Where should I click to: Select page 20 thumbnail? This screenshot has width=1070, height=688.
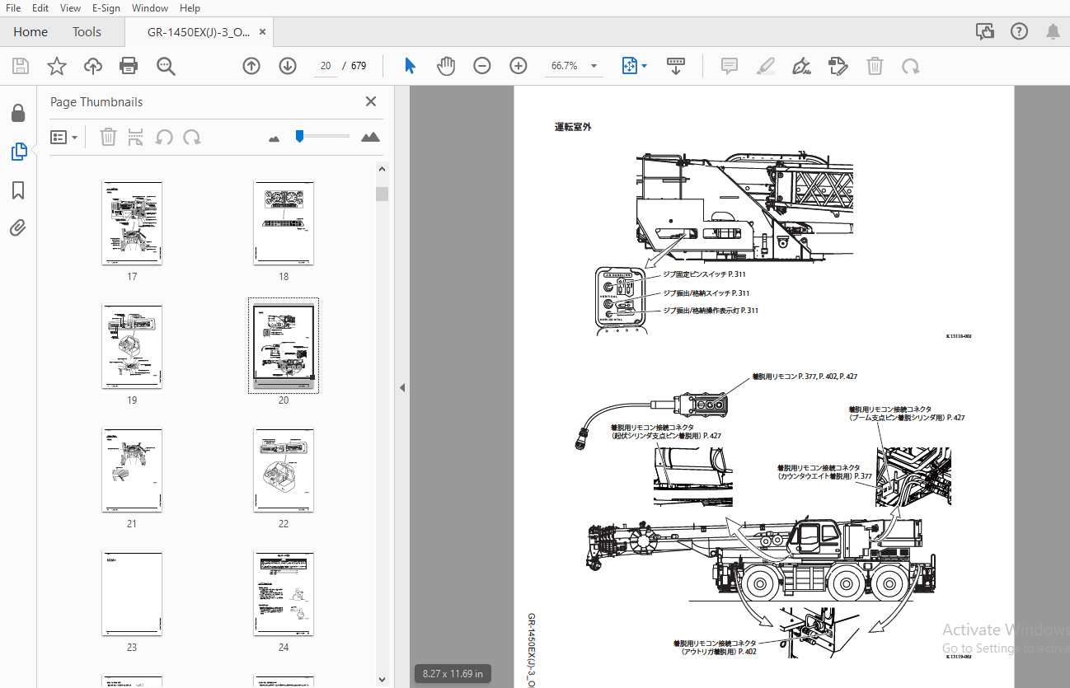tap(284, 346)
